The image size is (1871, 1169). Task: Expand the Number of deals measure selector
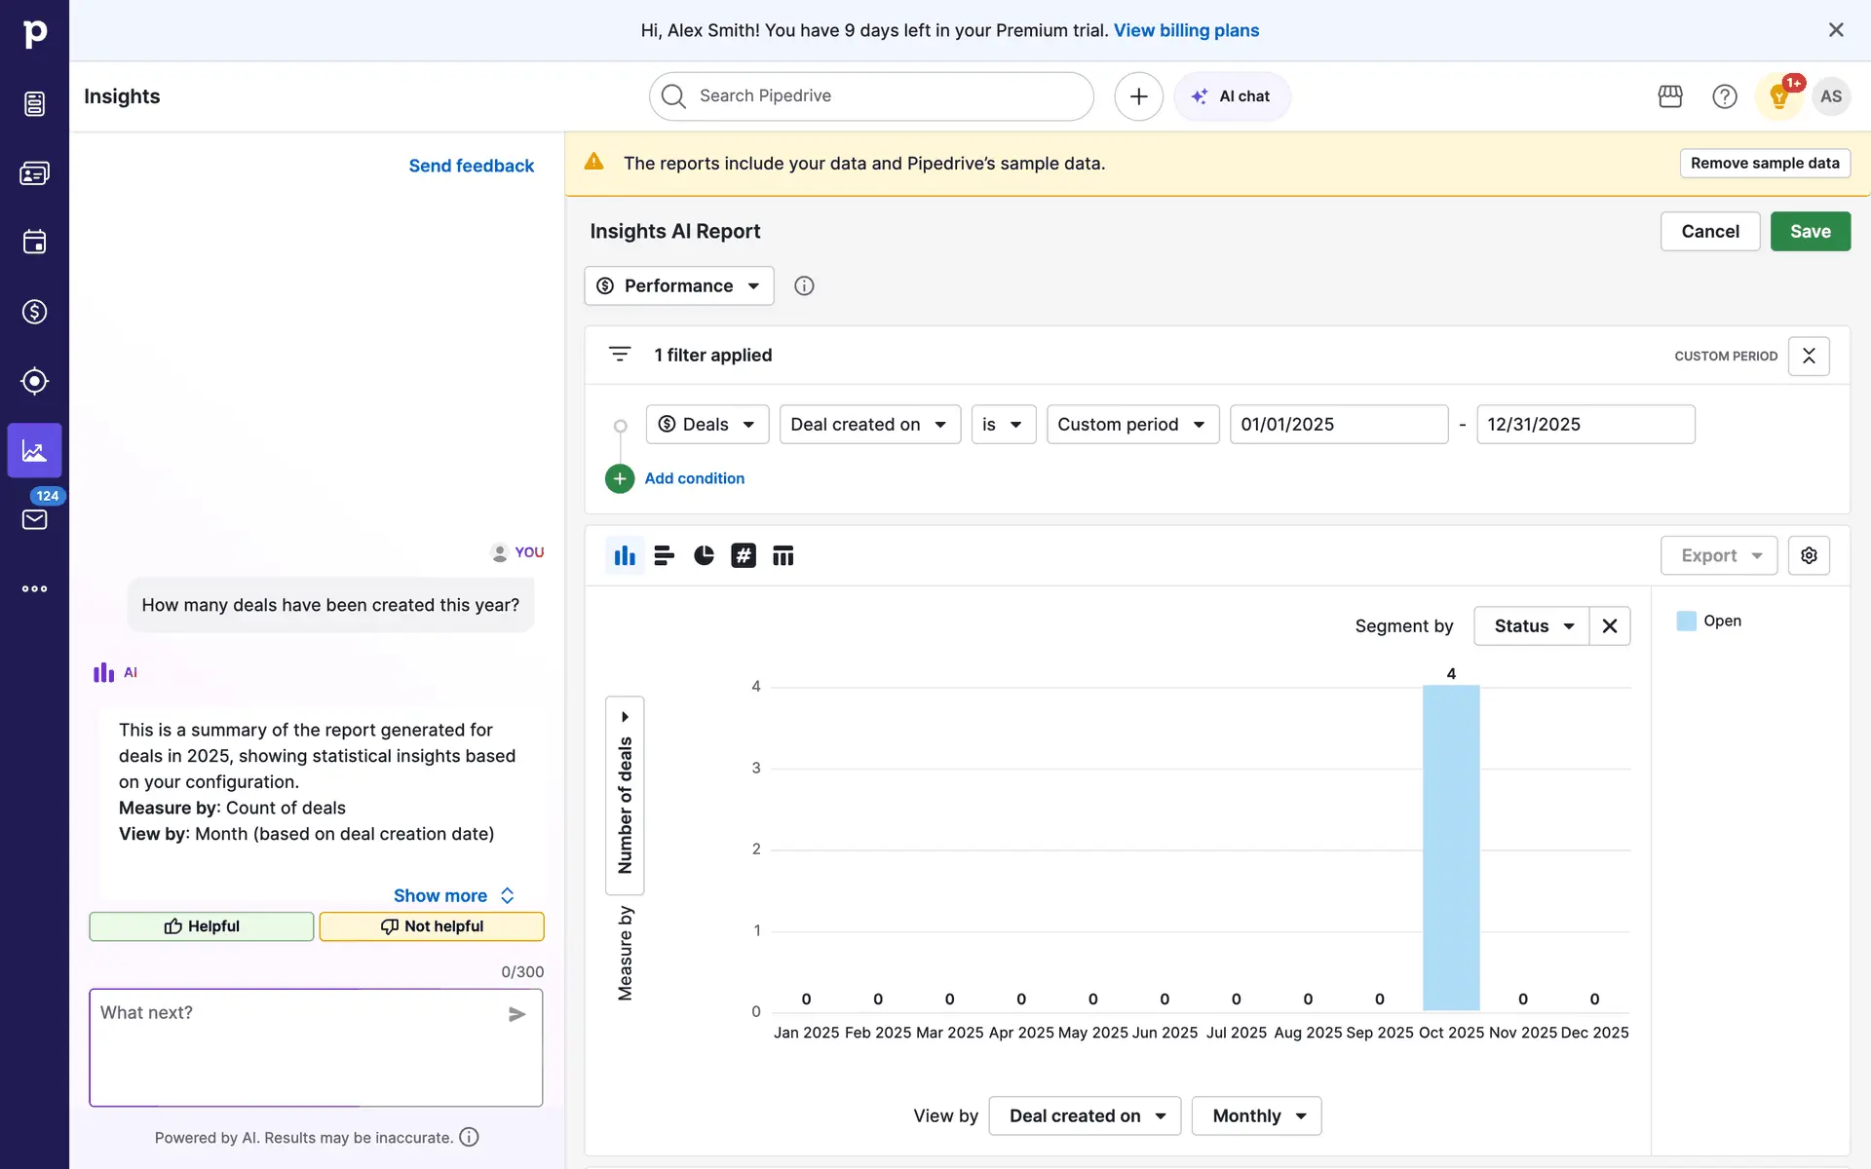[625, 795]
